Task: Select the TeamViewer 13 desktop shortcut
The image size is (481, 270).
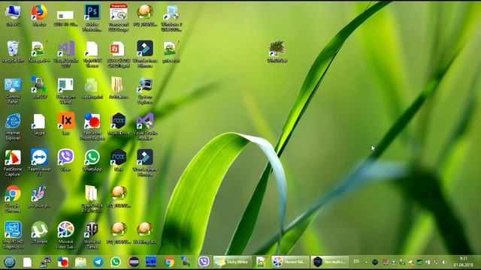Action: click(39, 163)
